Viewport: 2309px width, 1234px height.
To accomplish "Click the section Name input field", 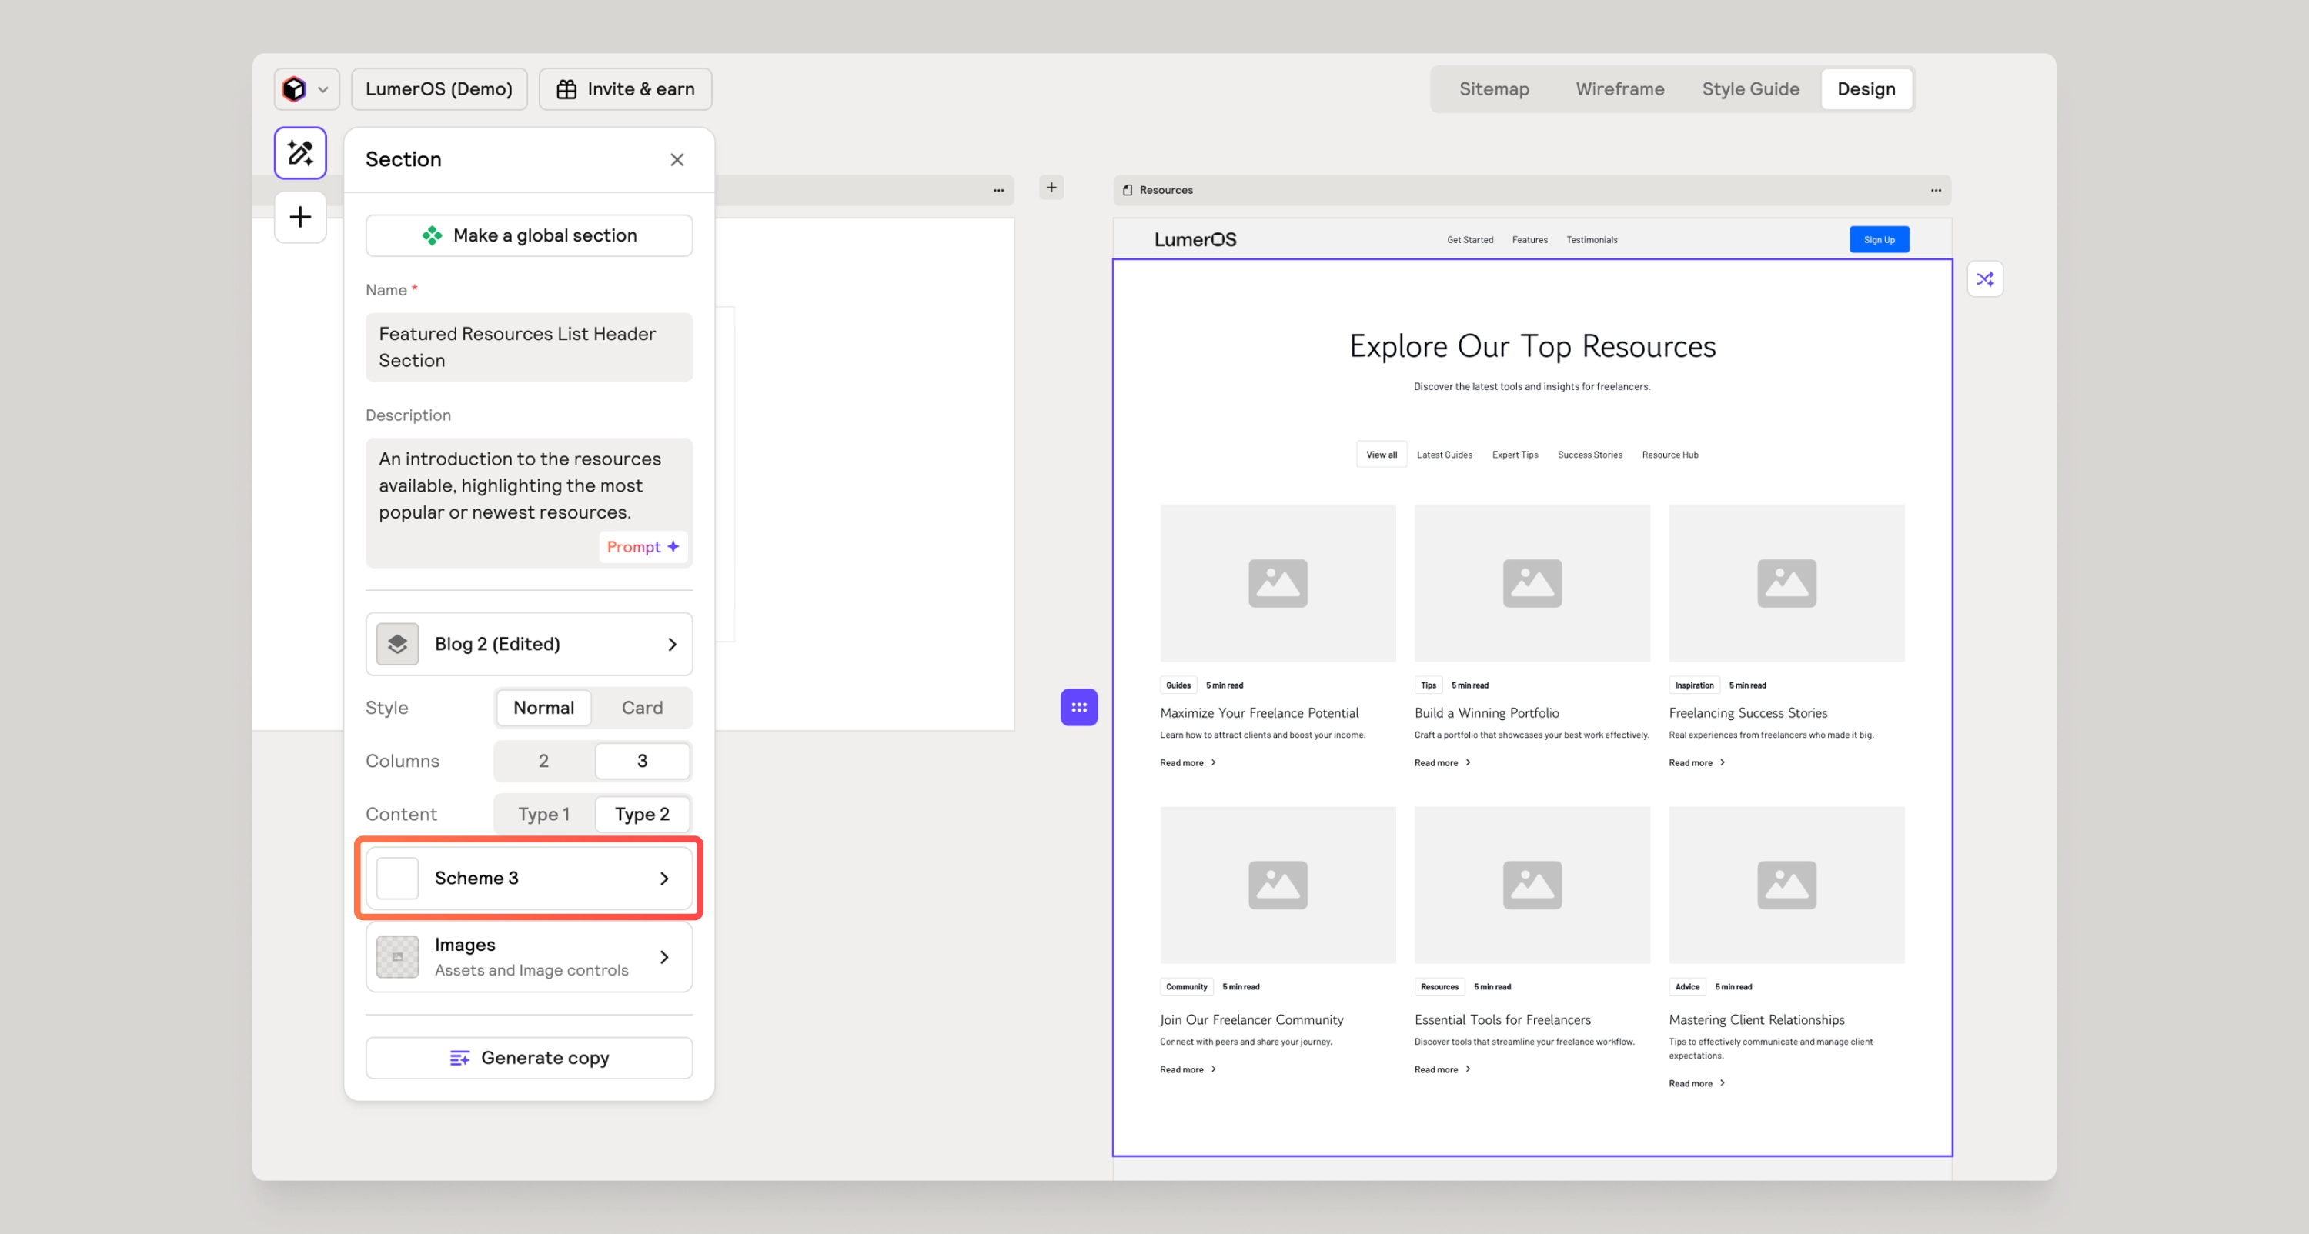I will point(529,347).
